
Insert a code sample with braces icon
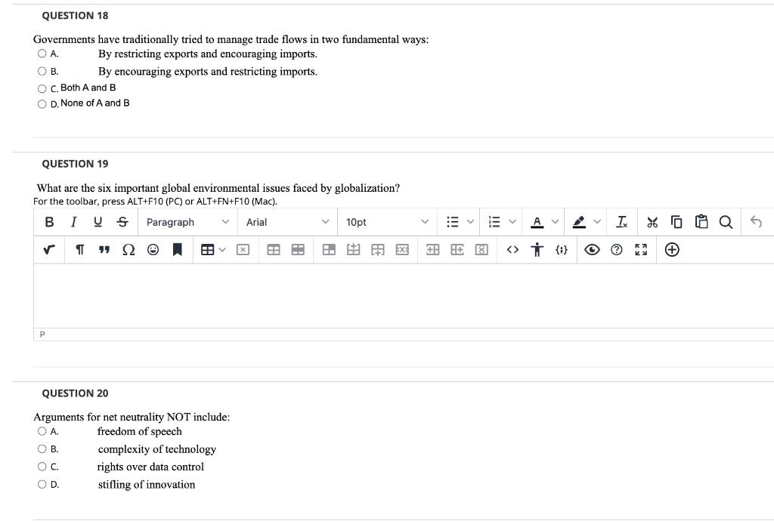click(x=562, y=250)
